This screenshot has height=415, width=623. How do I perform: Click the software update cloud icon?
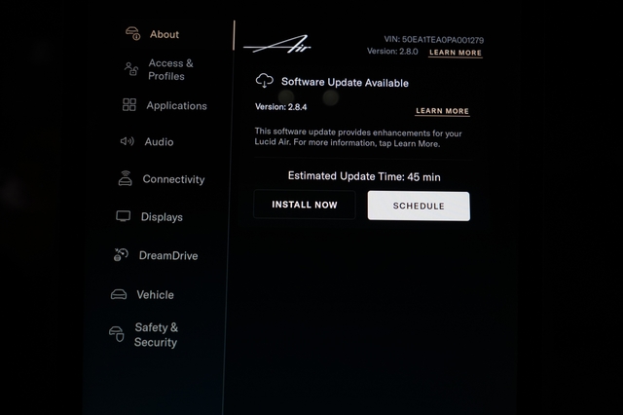[x=264, y=82]
